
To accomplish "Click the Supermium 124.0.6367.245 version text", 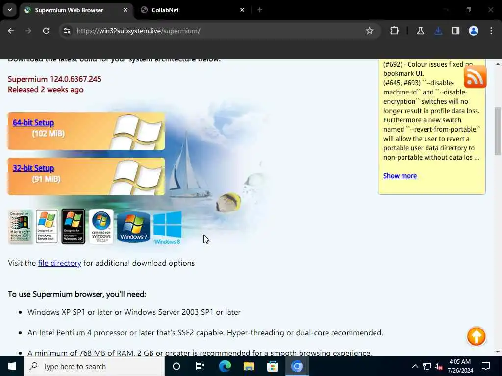I will click(x=54, y=79).
